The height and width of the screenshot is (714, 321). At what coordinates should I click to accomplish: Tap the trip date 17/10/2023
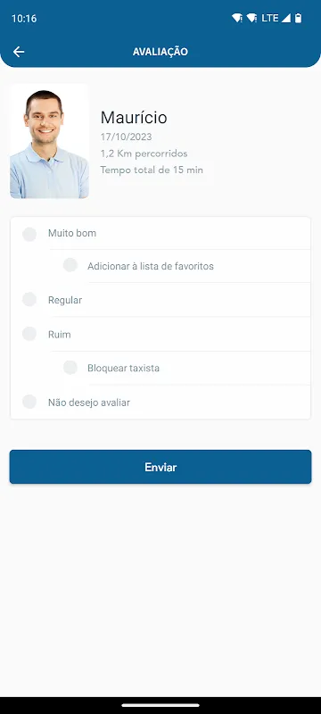pos(127,137)
